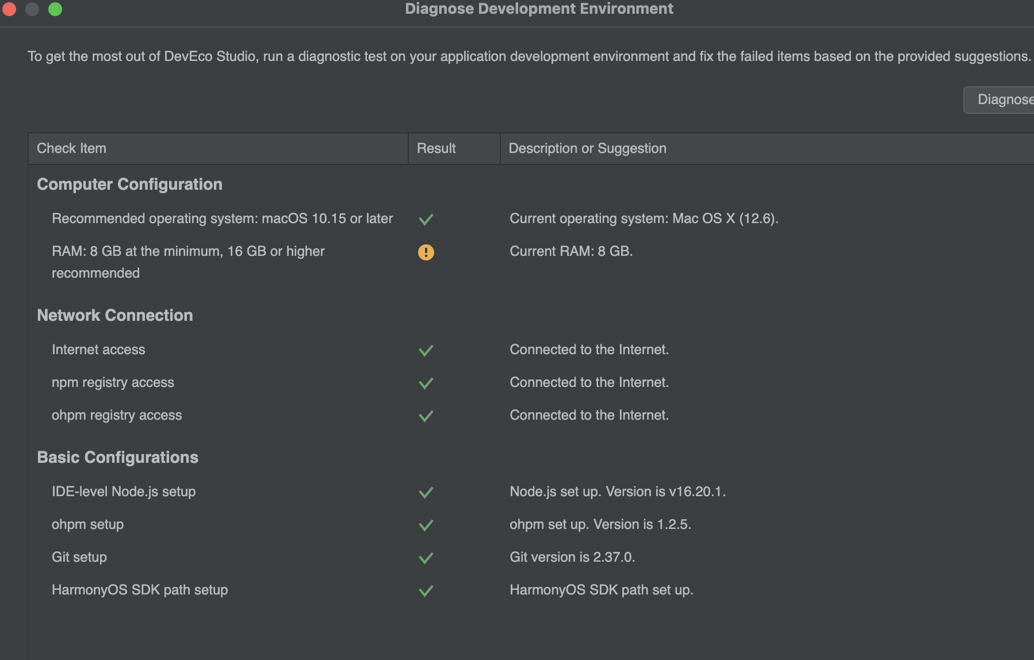
Task: Click the Git setup checkmark icon
Action: (x=426, y=558)
